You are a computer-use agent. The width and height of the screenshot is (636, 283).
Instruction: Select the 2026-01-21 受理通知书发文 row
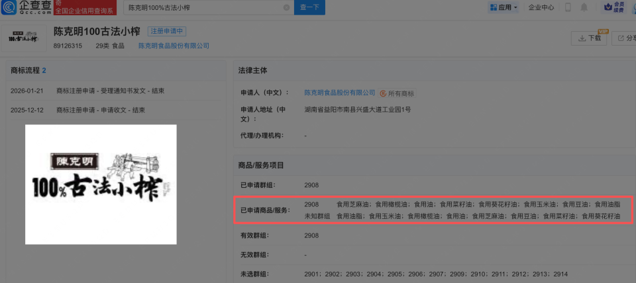115,91
